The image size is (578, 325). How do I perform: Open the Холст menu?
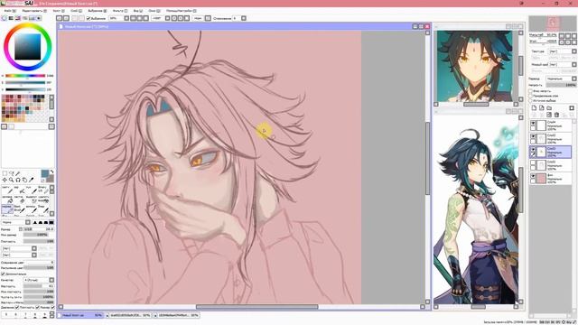coord(58,11)
